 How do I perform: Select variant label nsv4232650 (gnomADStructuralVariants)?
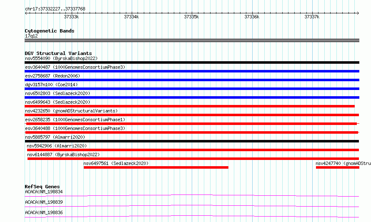tap(71, 111)
